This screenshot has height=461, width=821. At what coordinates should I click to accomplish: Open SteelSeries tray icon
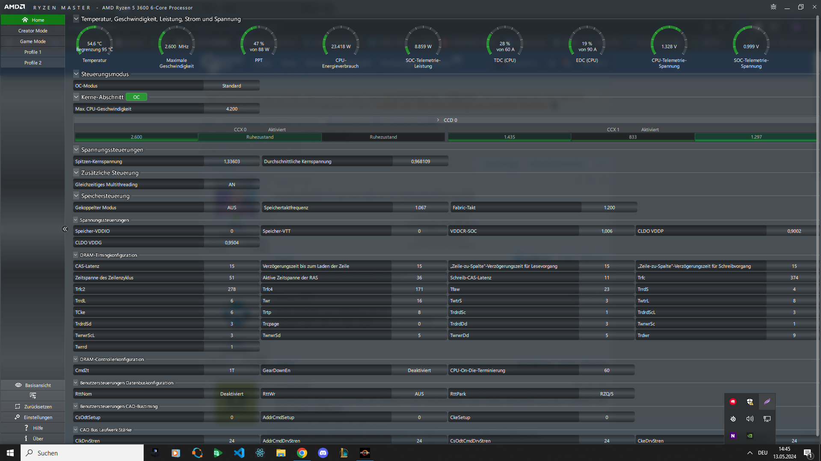coord(733,419)
